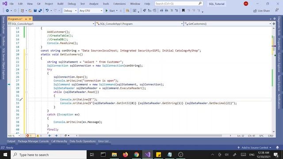Open the View menu
Viewport: 283px width, 159px height.
[30, 4]
